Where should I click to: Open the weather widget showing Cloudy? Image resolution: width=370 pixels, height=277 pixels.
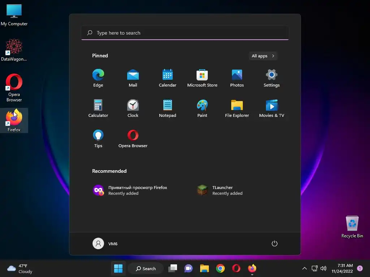pos(20,268)
